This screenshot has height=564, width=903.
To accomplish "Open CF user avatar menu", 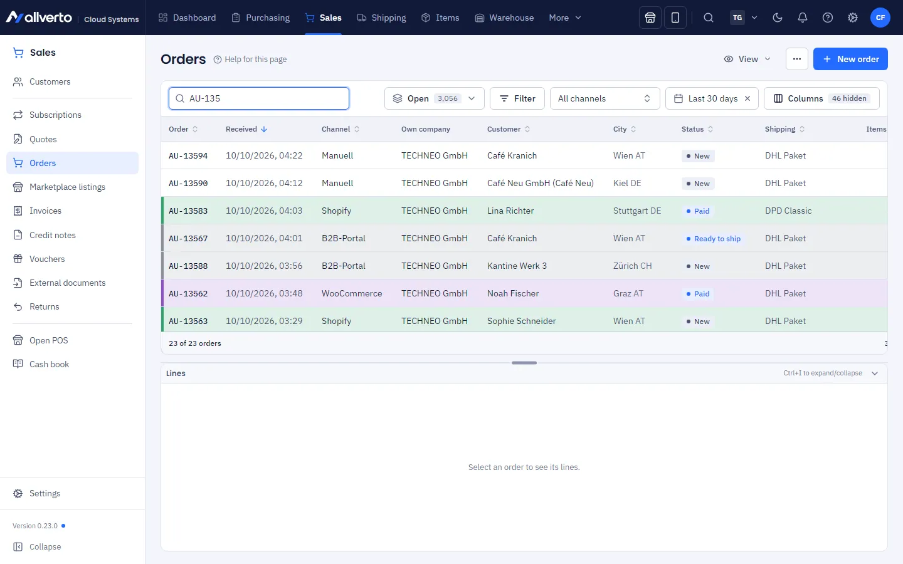I will (880, 18).
